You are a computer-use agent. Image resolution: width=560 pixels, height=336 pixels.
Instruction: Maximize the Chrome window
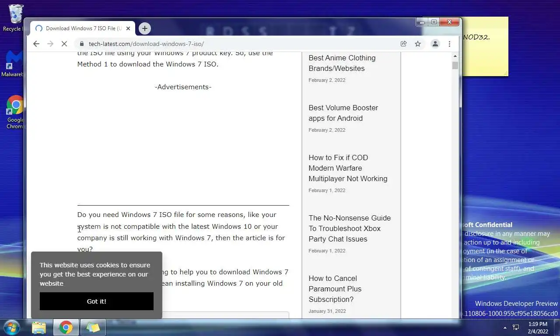(434, 22)
